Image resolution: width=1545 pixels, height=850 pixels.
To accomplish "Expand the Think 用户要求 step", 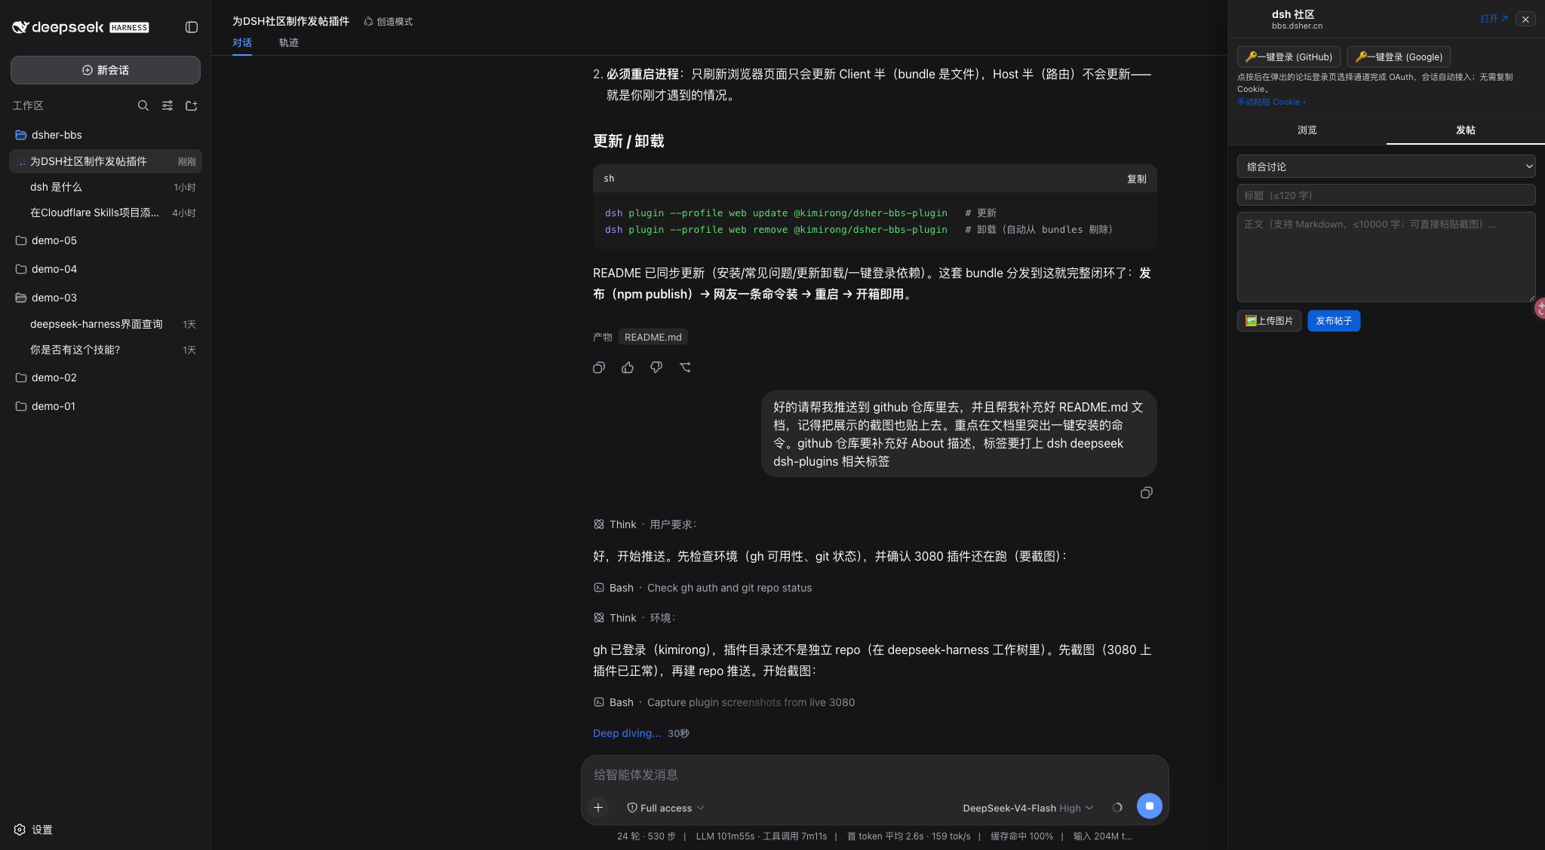I will click(645, 524).
